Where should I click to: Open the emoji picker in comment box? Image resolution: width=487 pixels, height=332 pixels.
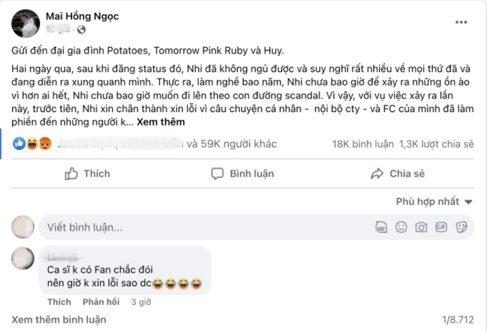coord(401,227)
